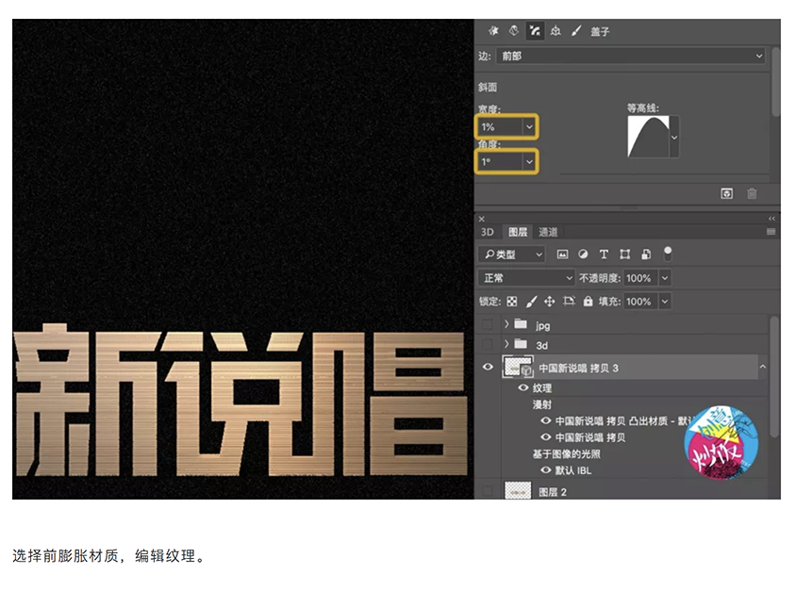
Task: Click the jpg group folder icon
Action: (521, 323)
